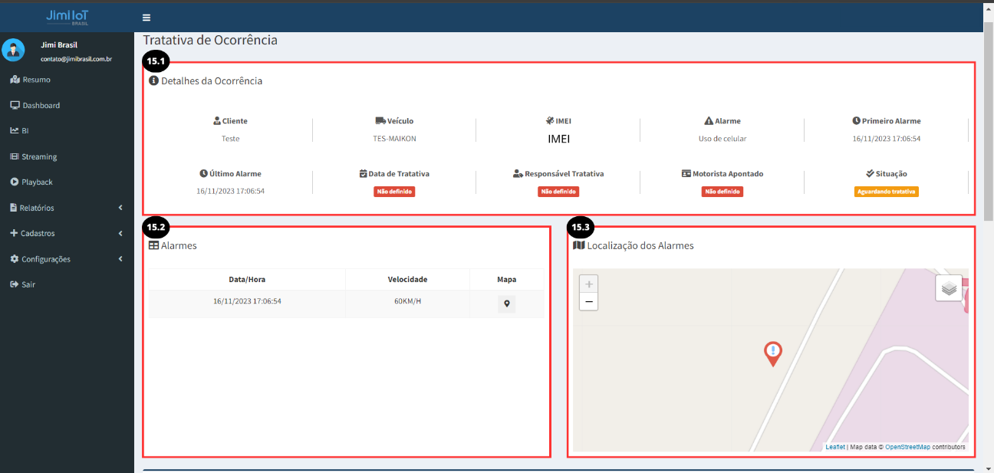
Task: Click the Jimi Brasil user avatar
Action: [13, 50]
